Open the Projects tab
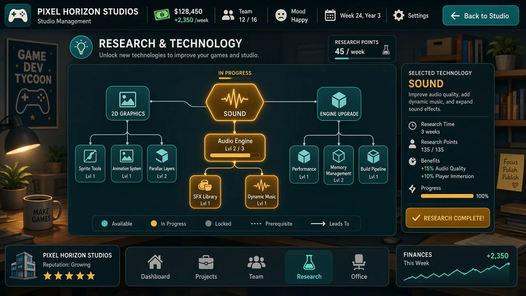Image resolution: width=526 pixels, height=296 pixels. point(206,267)
